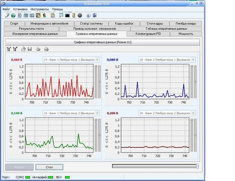This screenshot has height=181, width=235.
Task: Click the greyed-out Читать button
Action: [19, 167]
